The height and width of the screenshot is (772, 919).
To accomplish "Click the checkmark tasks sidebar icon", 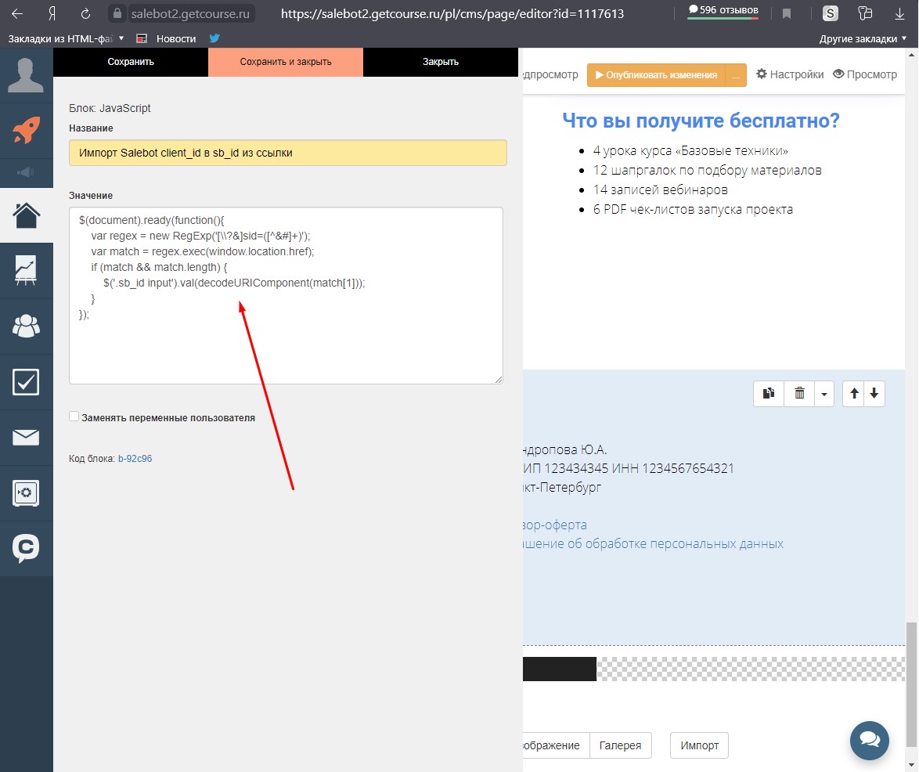I will 26,381.
